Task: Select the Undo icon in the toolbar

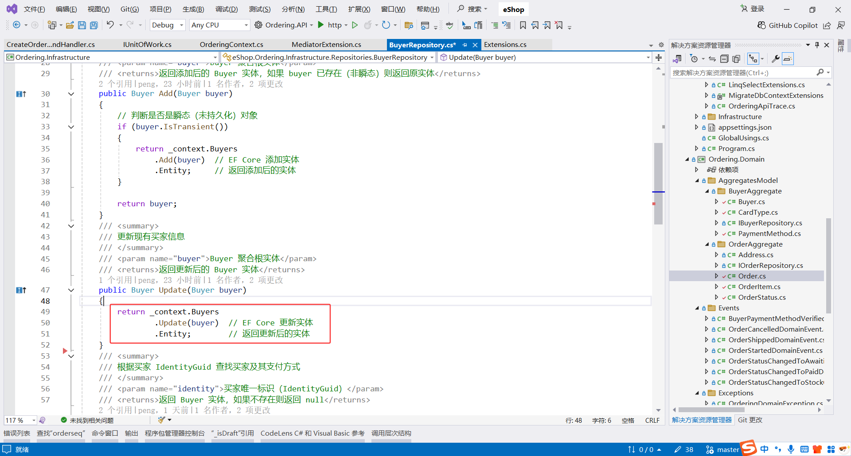Action: (111, 25)
